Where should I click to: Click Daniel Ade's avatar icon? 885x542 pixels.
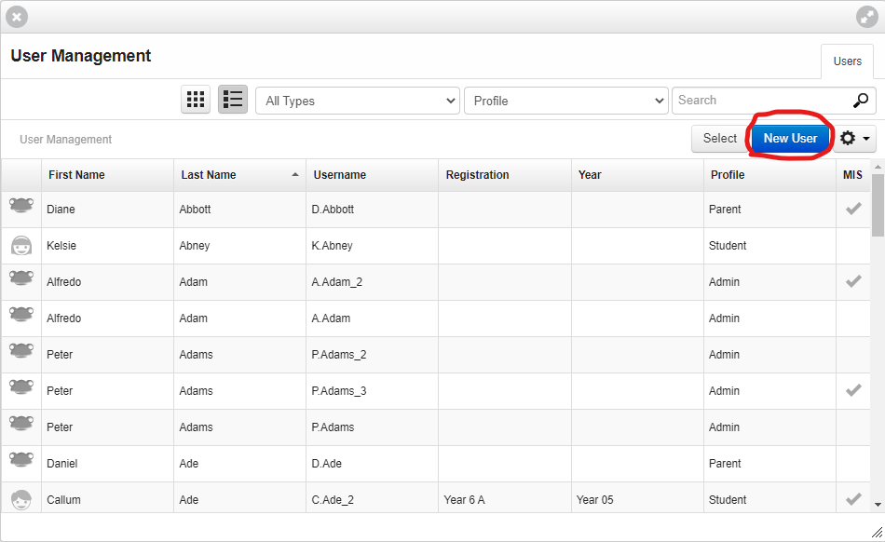point(21,459)
